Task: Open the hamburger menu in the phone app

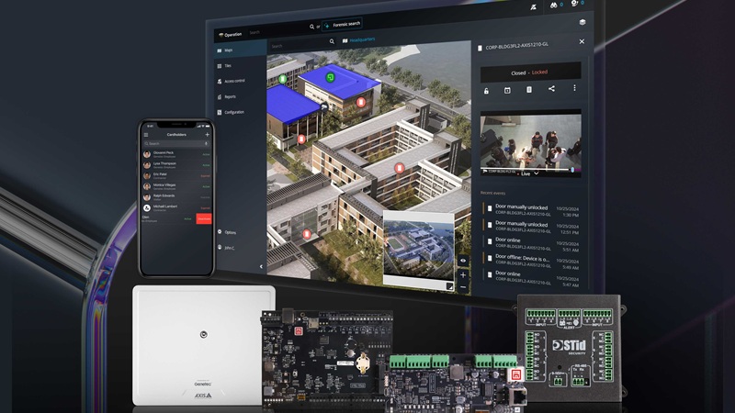Action: pyautogui.click(x=146, y=135)
